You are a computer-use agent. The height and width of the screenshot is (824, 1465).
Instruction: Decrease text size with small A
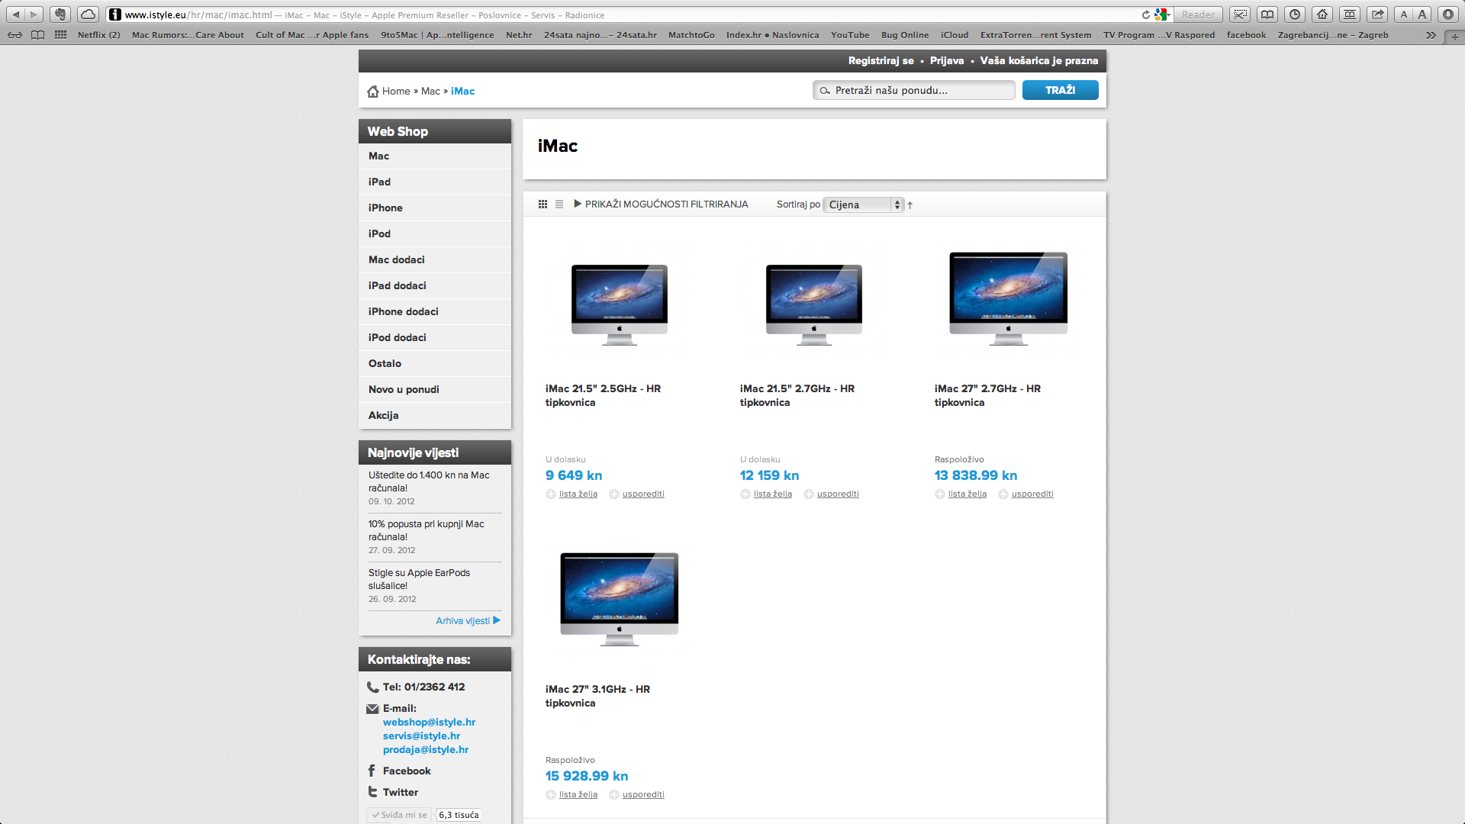pyautogui.click(x=1404, y=14)
